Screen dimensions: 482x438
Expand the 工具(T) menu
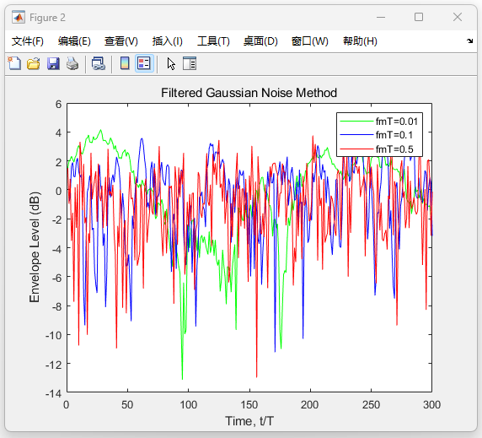(x=213, y=41)
